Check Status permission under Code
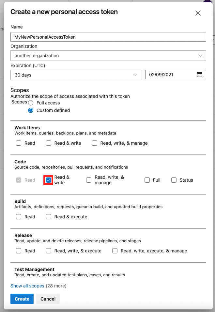Image resolution: width=215 pixels, height=312 pixels. [x=174, y=180]
